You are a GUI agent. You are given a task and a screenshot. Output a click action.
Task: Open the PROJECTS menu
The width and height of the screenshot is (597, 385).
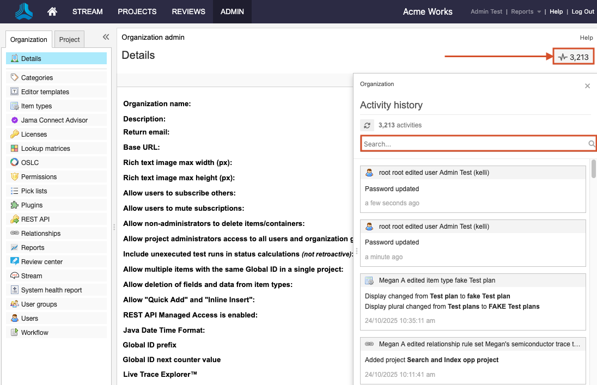(137, 11)
